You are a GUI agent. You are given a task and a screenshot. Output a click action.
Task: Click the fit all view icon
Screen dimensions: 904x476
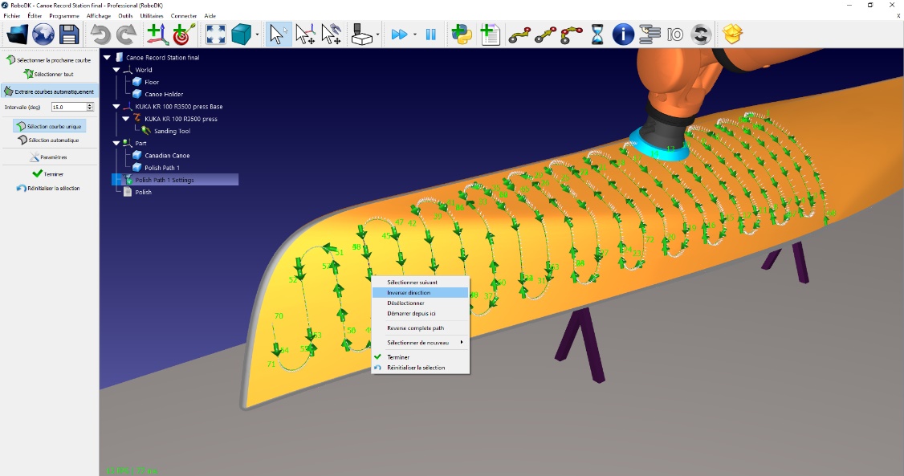click(215, 35)
